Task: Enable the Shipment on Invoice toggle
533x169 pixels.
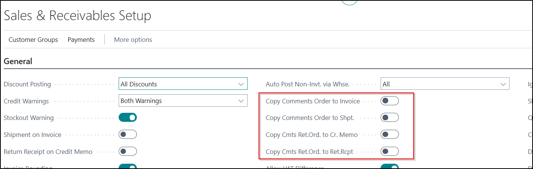Action: tap(128, 135)
